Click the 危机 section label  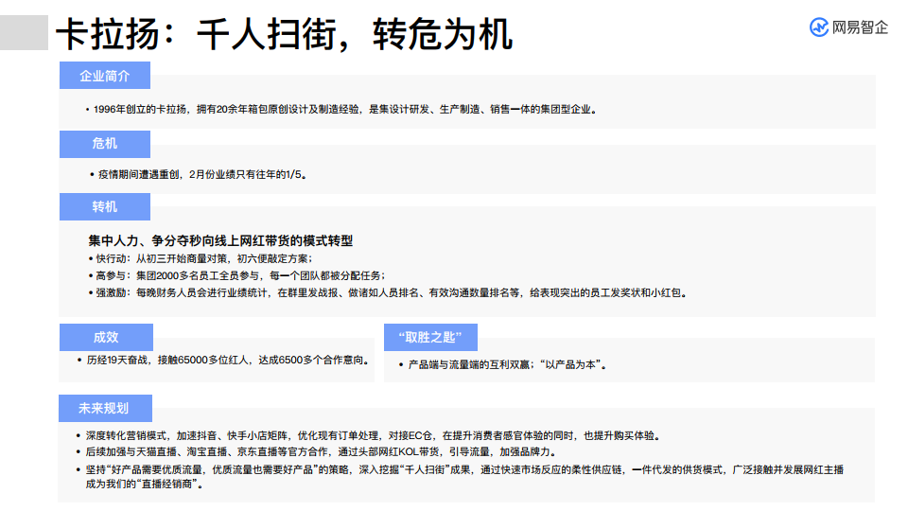tap(104, 144)
